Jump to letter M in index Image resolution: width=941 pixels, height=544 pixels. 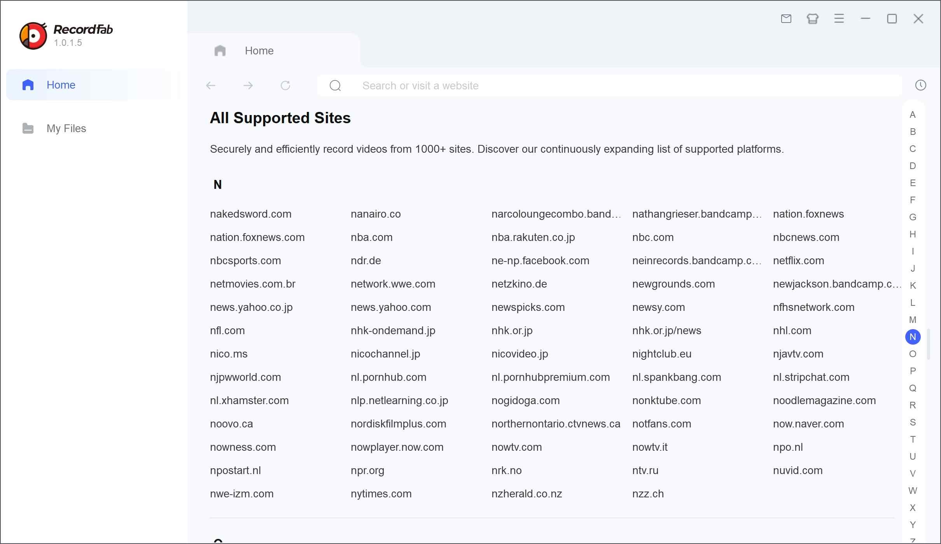tap(913, 320)
